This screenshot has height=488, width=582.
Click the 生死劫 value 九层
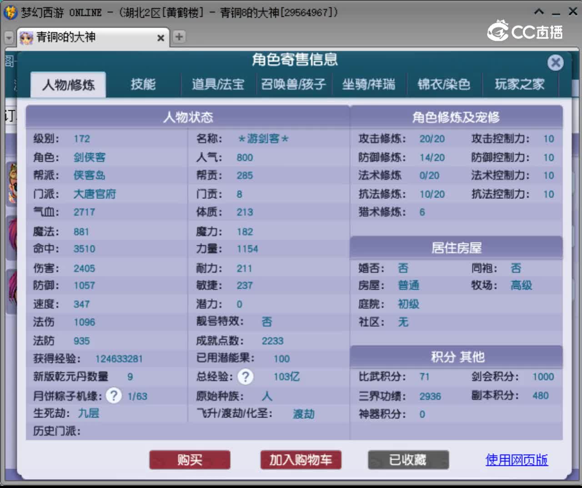89,413
